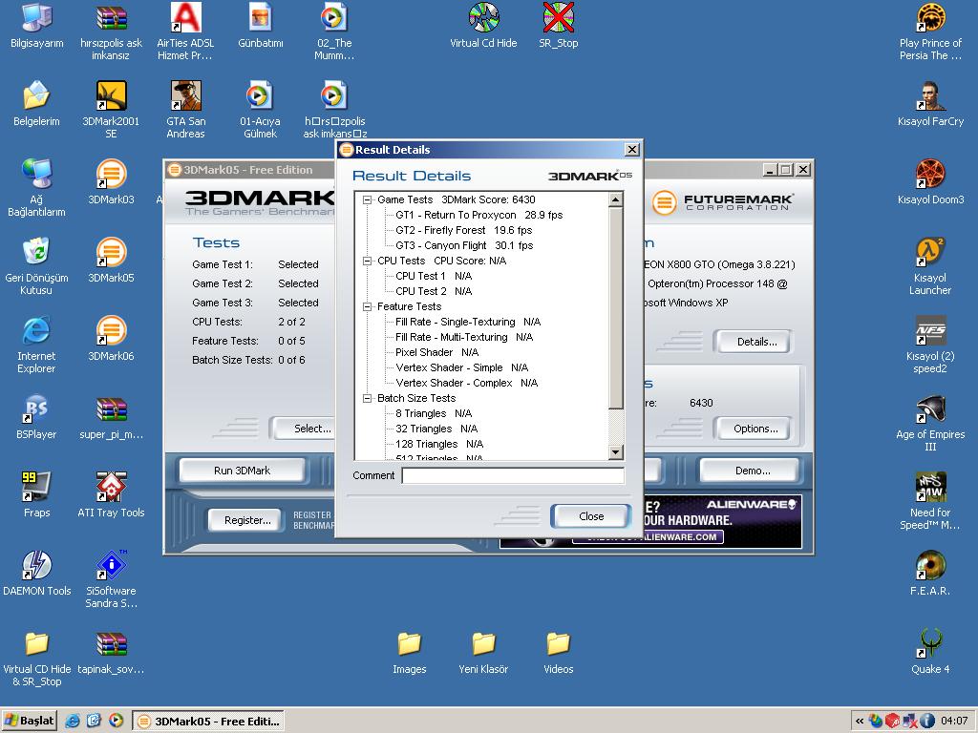Collapse the Batch Size Tests node
Screen dimensions: 978x733
click(x=368, y=398)
